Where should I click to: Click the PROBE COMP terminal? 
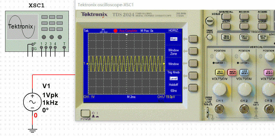click(x=208, y=112)
